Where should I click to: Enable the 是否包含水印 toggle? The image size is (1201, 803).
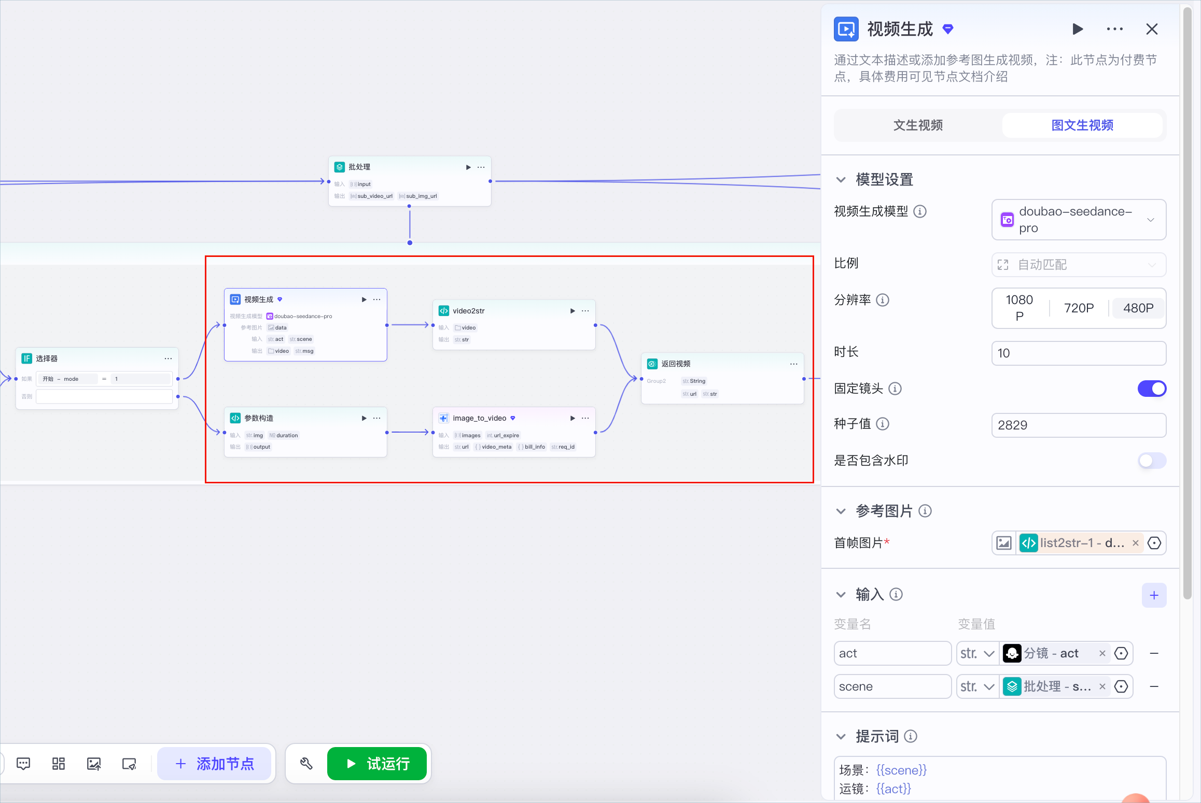(x=1152, y=461)
